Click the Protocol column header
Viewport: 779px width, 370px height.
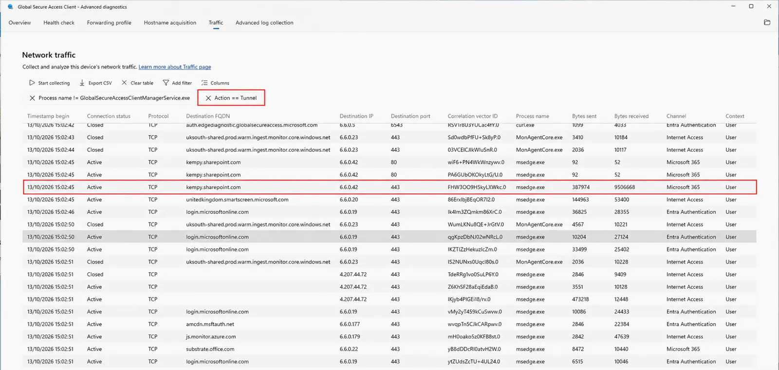point(158,116)
